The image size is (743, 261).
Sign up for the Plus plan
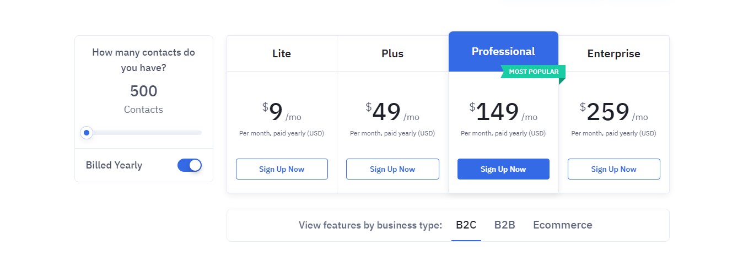[x=392, y=169]
